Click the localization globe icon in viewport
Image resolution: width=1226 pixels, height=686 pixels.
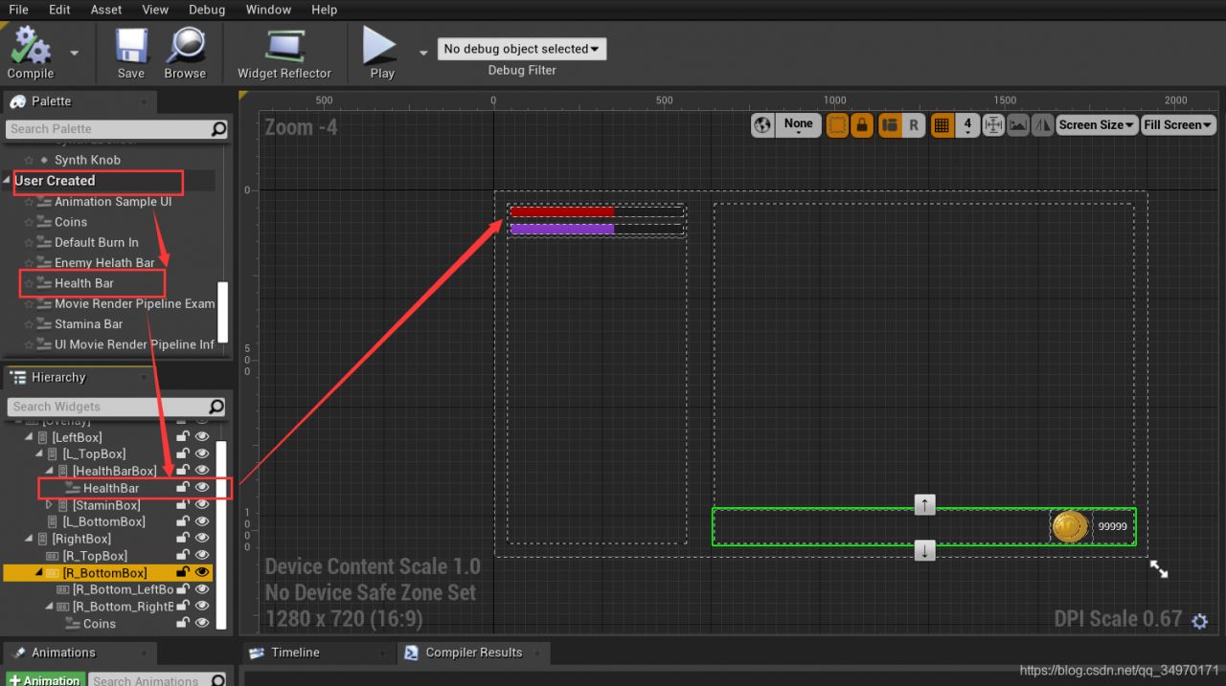point(762,125)
